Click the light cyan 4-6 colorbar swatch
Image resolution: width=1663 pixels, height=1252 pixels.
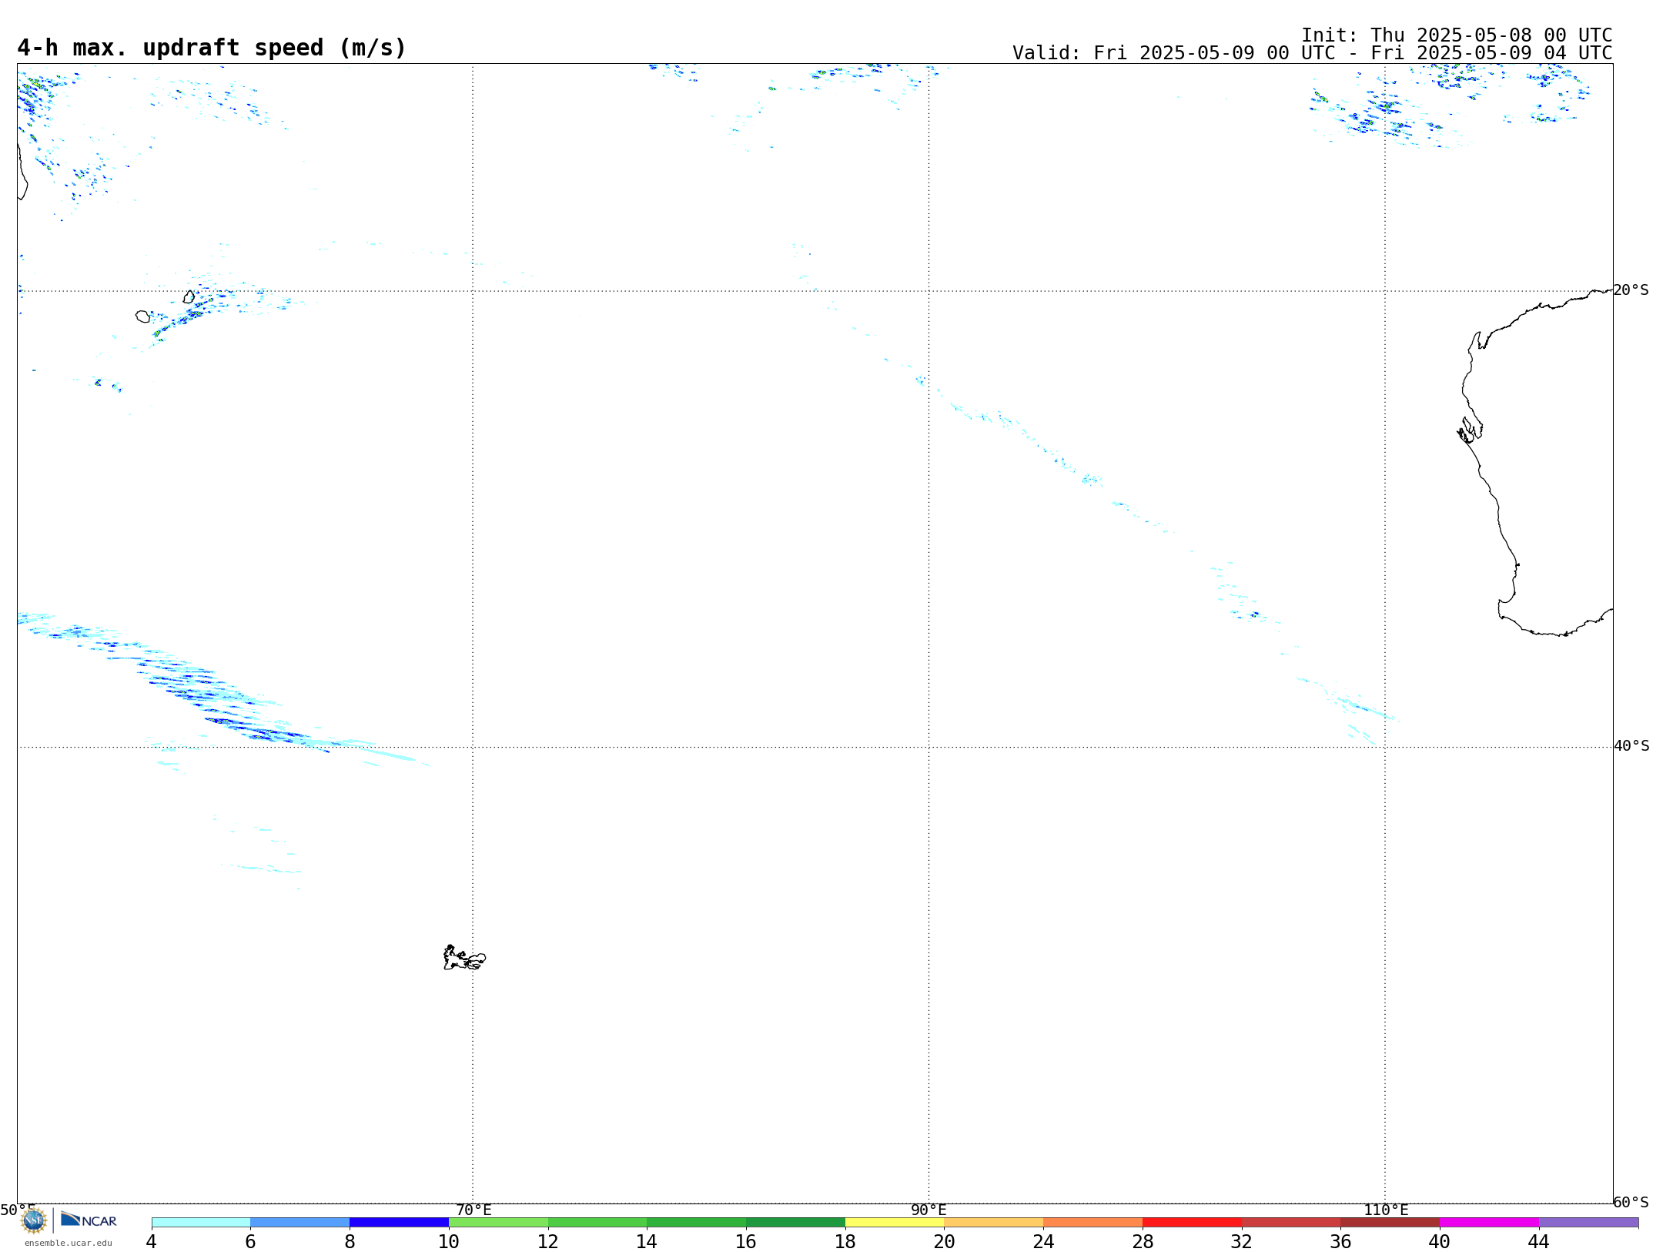pos(201,1223)
